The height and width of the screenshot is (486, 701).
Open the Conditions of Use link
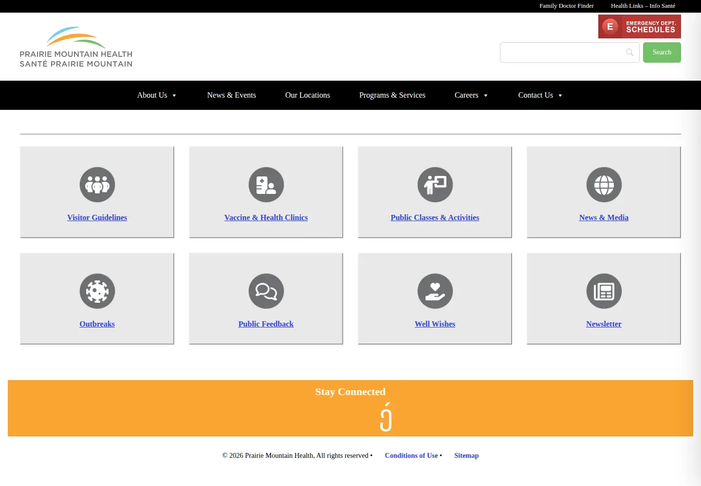coord(411,455)
